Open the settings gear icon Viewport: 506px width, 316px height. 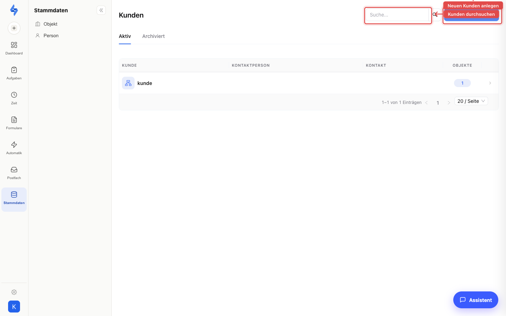(x=14, y=292)
